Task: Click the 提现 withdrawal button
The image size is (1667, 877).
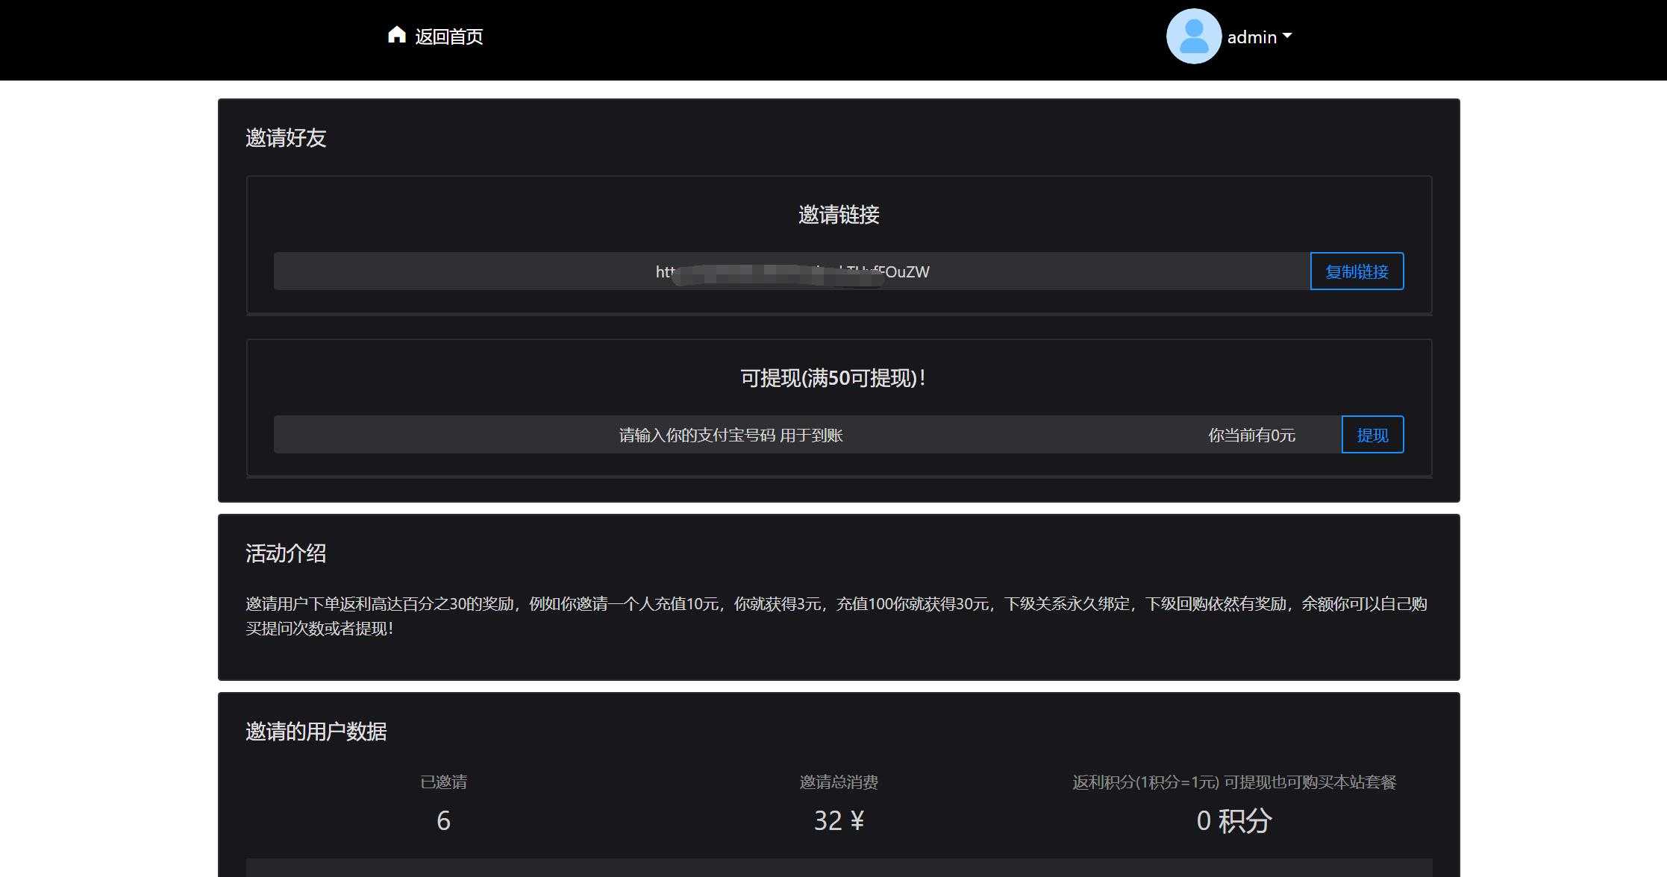Action: pyautogui.click(x=1372, y=435)
